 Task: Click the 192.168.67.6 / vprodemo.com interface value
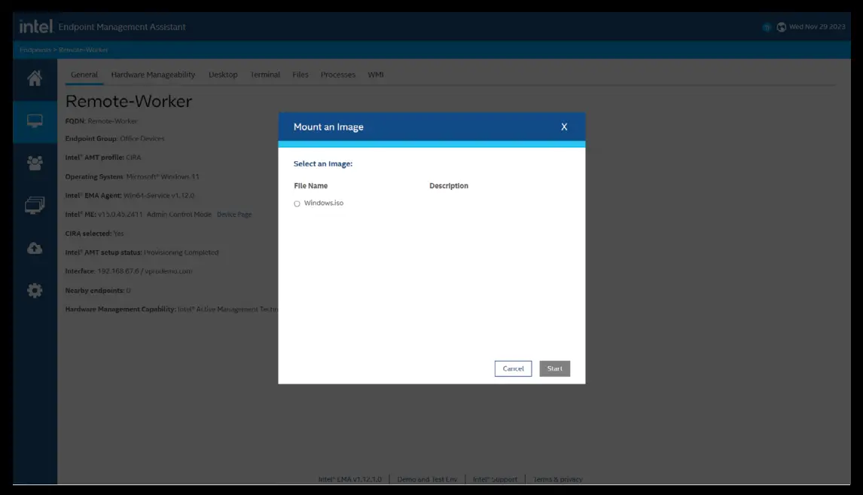coord(145,271)
